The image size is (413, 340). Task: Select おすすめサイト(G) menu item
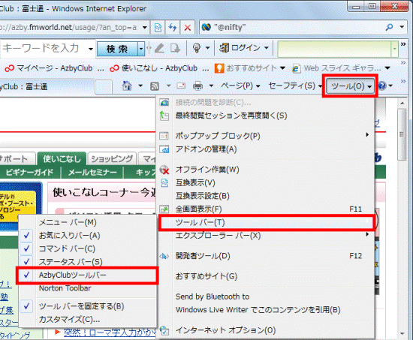[x=266, y=276]
